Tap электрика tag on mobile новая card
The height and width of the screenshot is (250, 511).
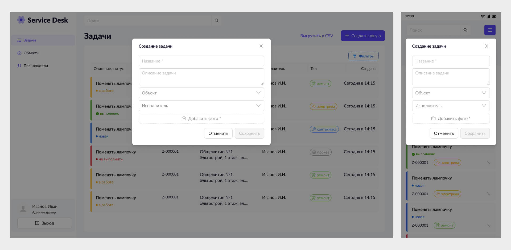point(447,194)
